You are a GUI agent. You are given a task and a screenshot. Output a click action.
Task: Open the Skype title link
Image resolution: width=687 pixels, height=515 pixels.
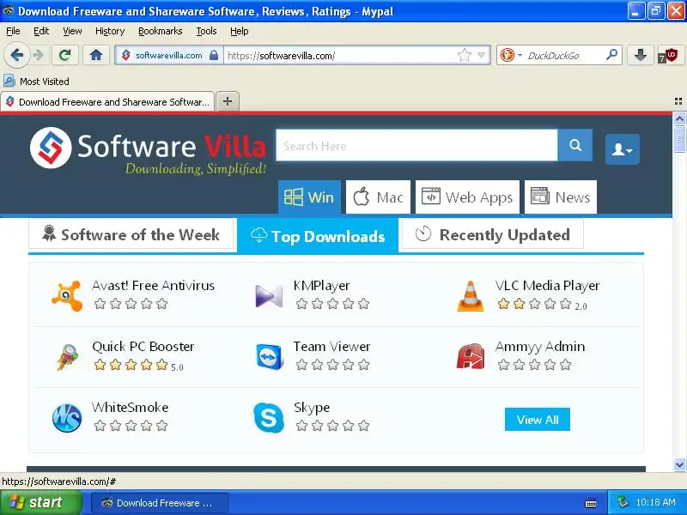[312, 407]
